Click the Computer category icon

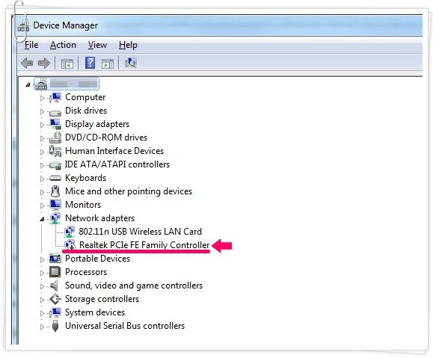point(55,97)
